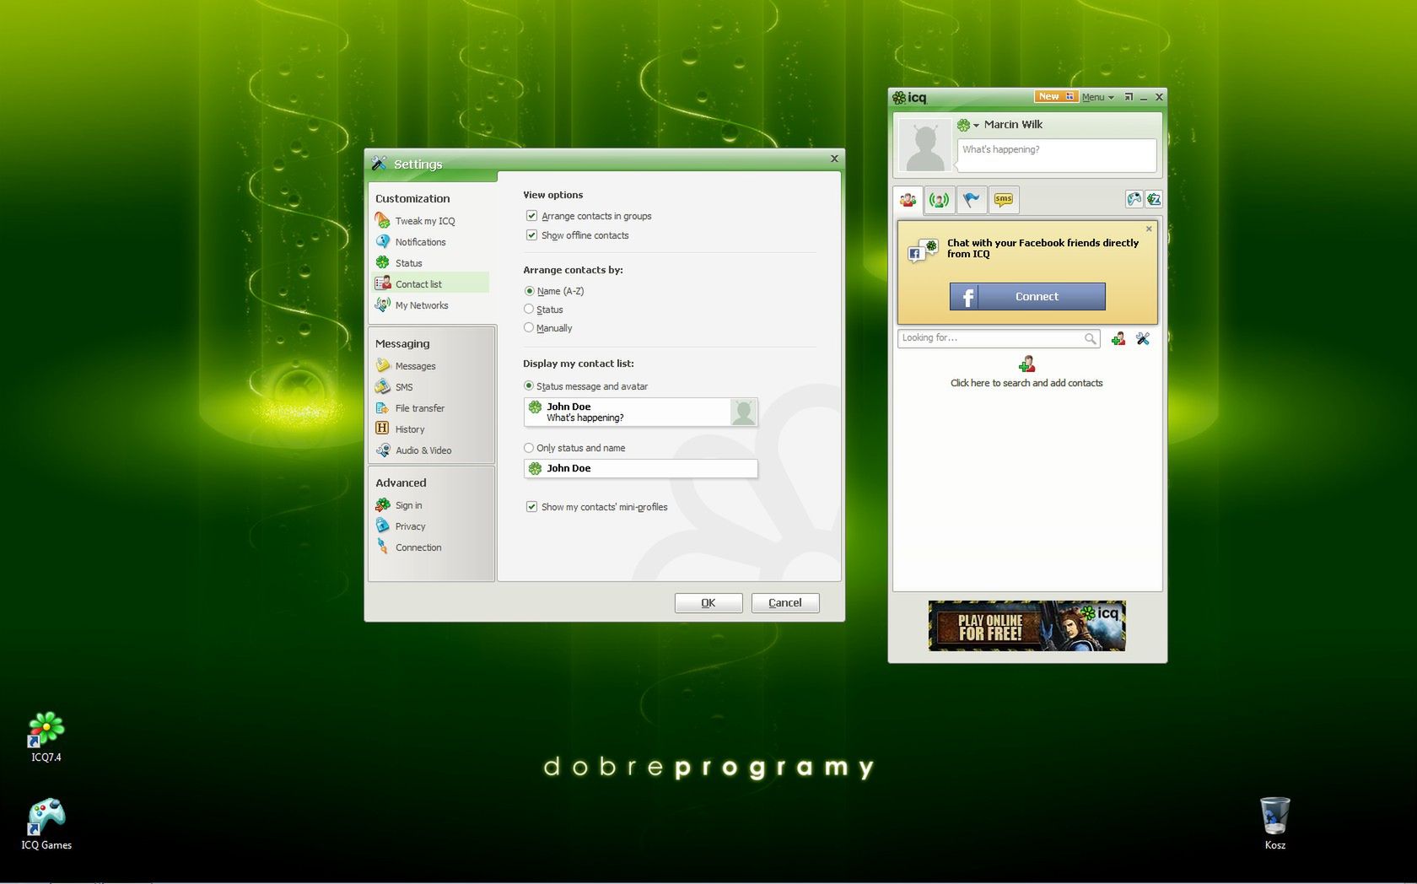The width and height of the screenshot is (1417, 884).
Task: Open the Privacy settings page
Action: pyautogui.click(x=410, y=526)
